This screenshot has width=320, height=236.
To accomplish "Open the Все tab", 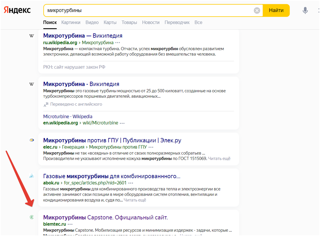I will (198, 23).
